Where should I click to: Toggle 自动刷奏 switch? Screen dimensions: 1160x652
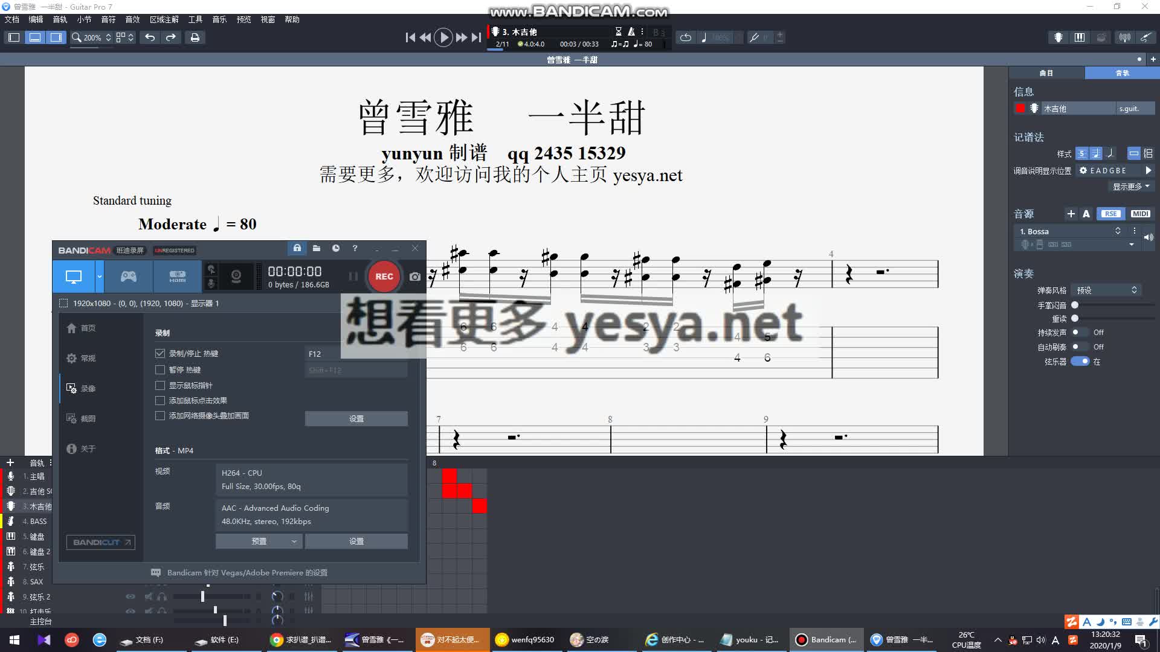click(x=1080, y=347)
